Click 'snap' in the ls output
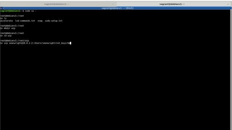Viewport: 232px width, 130px height. coord(40,21)
